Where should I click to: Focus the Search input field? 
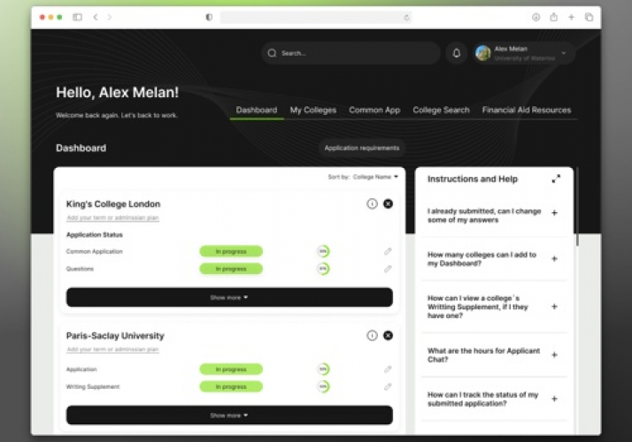point(351,53)
